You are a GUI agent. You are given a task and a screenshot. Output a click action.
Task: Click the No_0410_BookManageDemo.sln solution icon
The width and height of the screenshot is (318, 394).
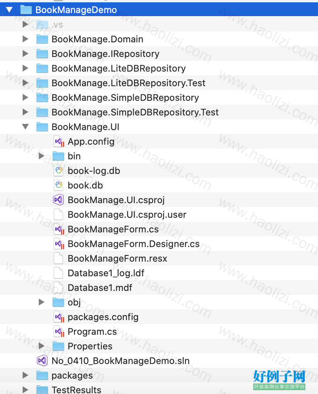pyautogui.click(x=42, y=361)
